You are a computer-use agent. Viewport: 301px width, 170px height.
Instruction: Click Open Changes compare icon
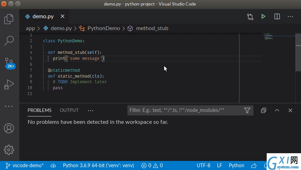pos(250,17)
